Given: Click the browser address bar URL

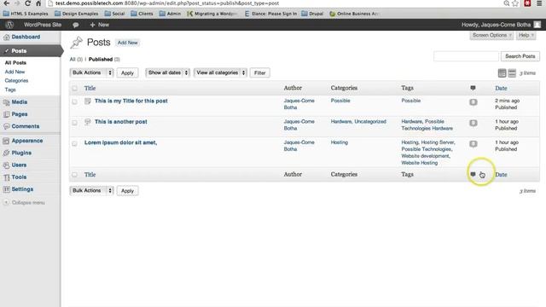Looking at the screenshot, I should (x=167, y=3).
